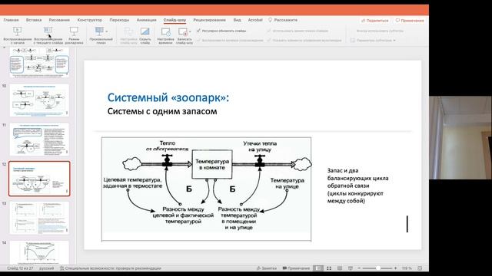
Task: Switch to Slide sorter view icon
Action: pos(329,268)
